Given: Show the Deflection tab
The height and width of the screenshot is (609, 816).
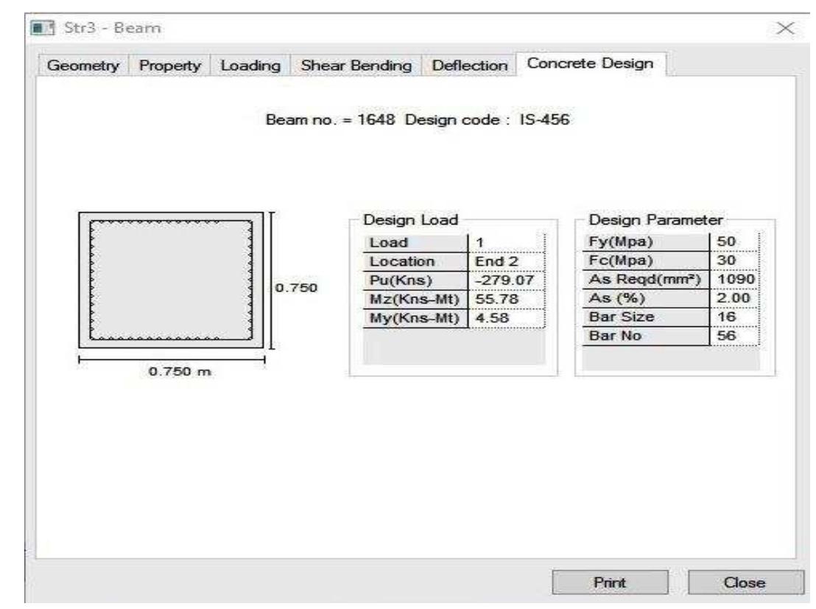Looking at the screenshot, I should coord(469,66).
